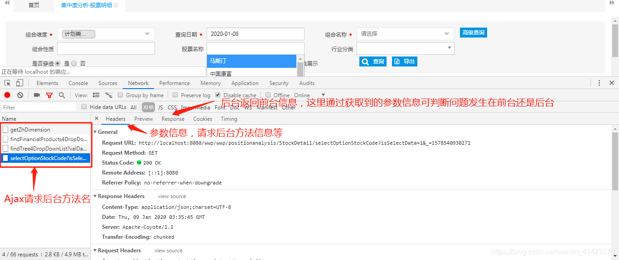This screenshot has height=260, width=619.
Task: Enable Group by frame checkbox
Action: click(120, 95)
